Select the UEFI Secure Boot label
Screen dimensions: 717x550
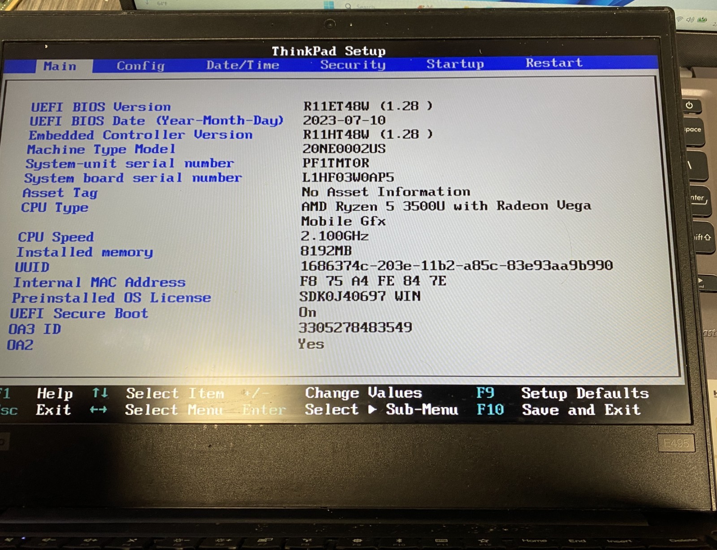79,314
